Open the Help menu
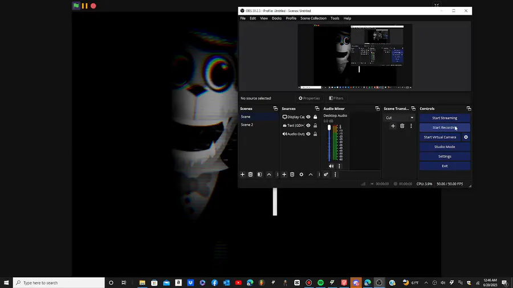Viewport: 513px width, 288px height. (347, 18)
